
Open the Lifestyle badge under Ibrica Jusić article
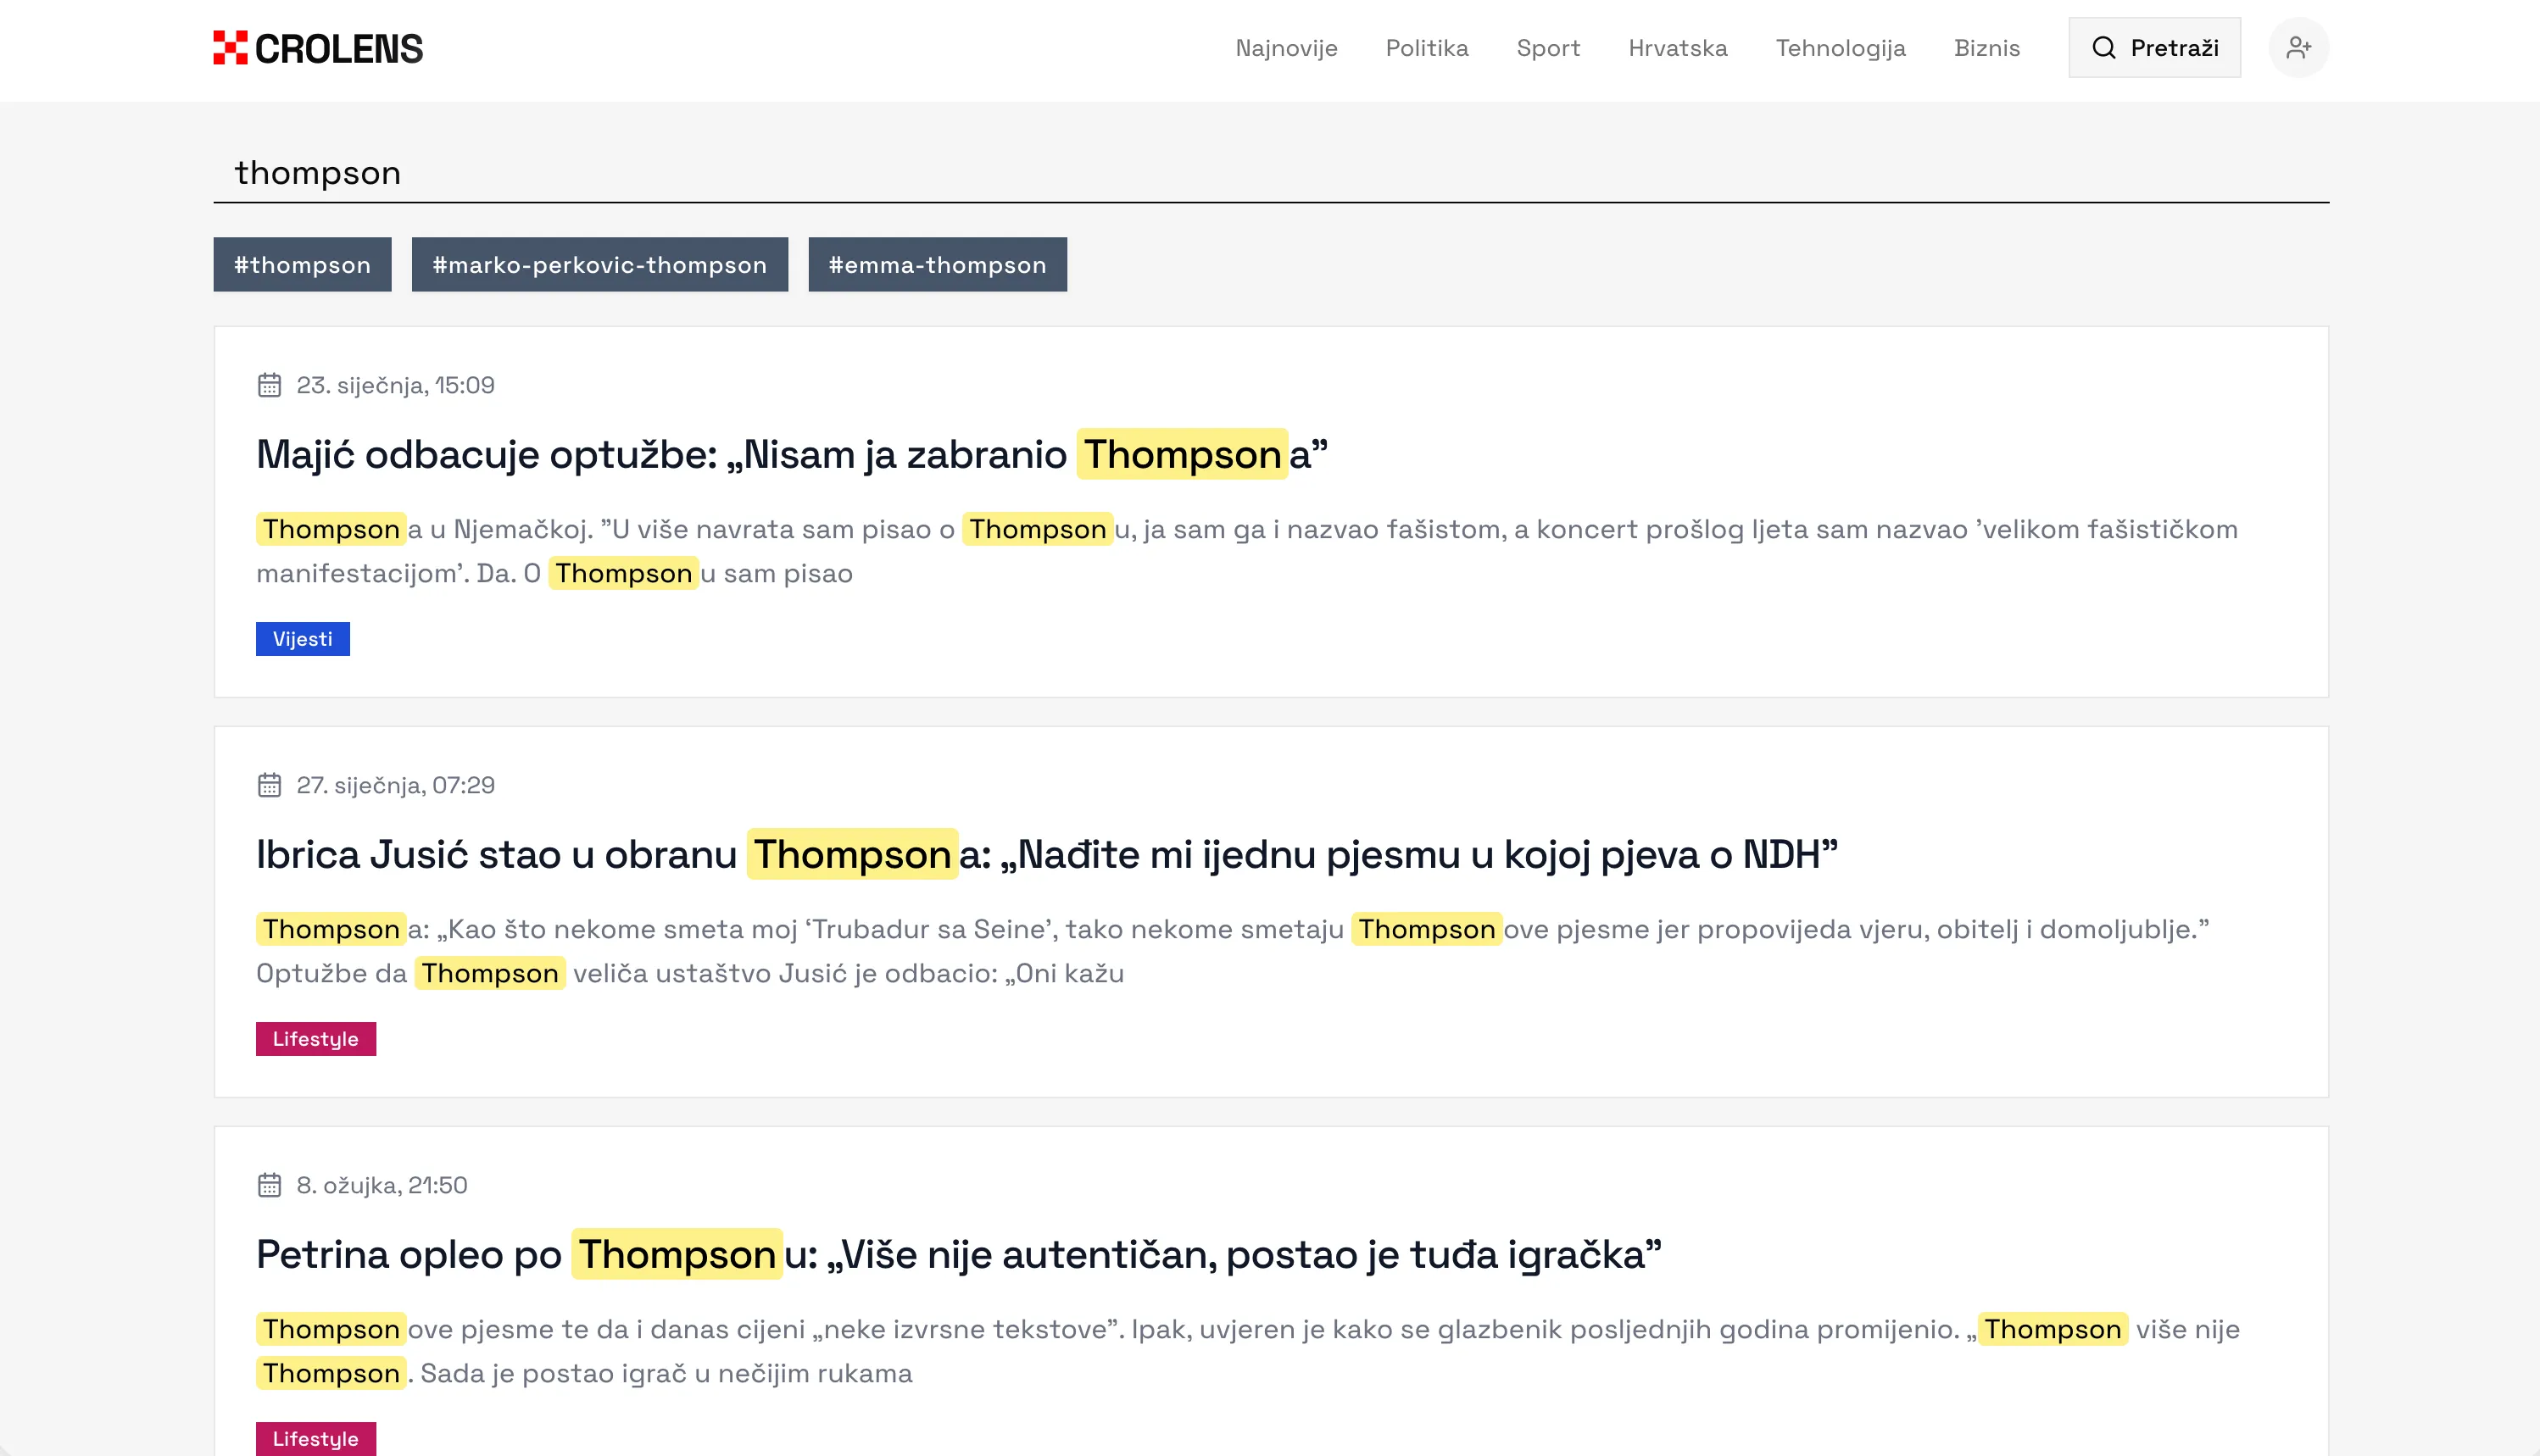[316, 1039]
